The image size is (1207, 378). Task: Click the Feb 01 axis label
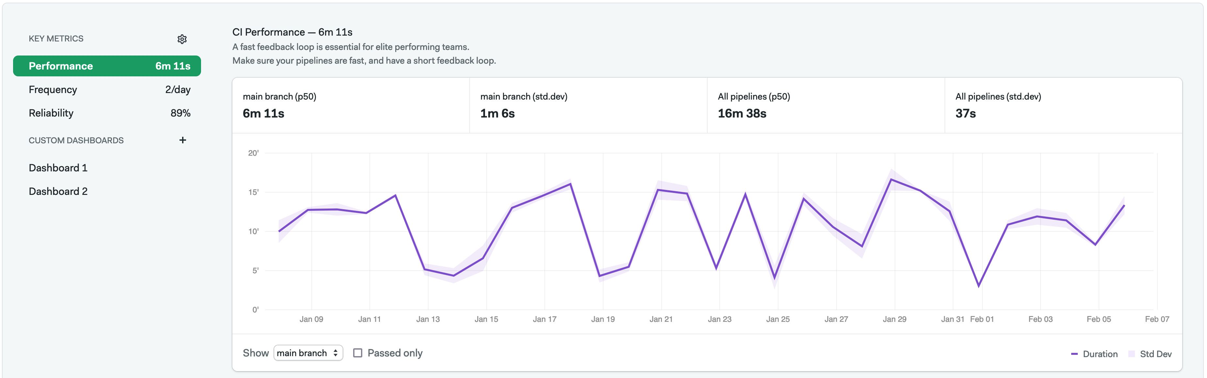point(981,319)
